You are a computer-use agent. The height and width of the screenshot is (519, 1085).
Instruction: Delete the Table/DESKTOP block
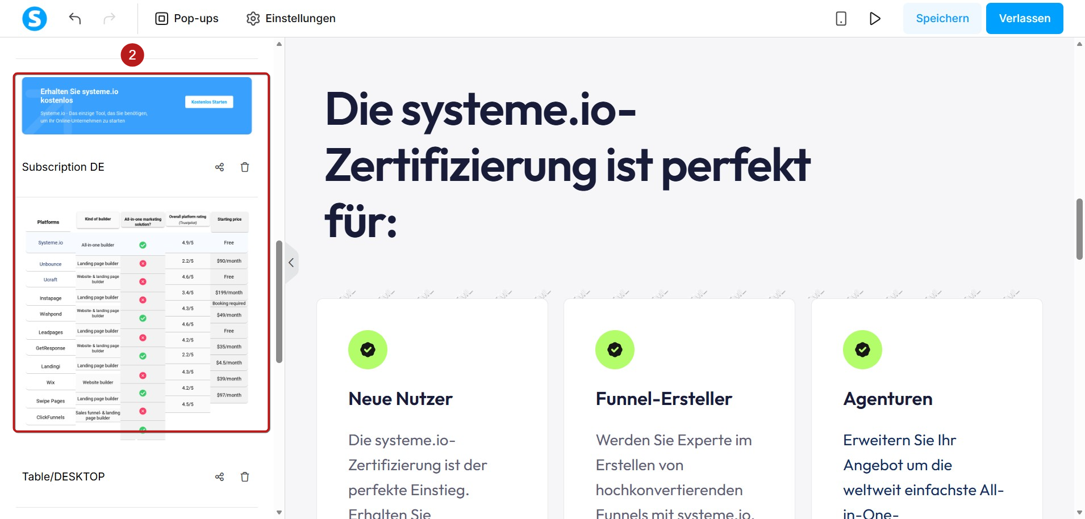click(x=245, y=477)
